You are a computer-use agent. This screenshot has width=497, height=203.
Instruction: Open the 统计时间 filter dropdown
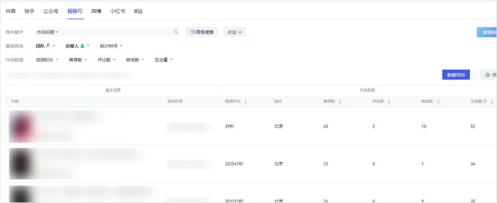pyautogui.click(x=111, y=46)
